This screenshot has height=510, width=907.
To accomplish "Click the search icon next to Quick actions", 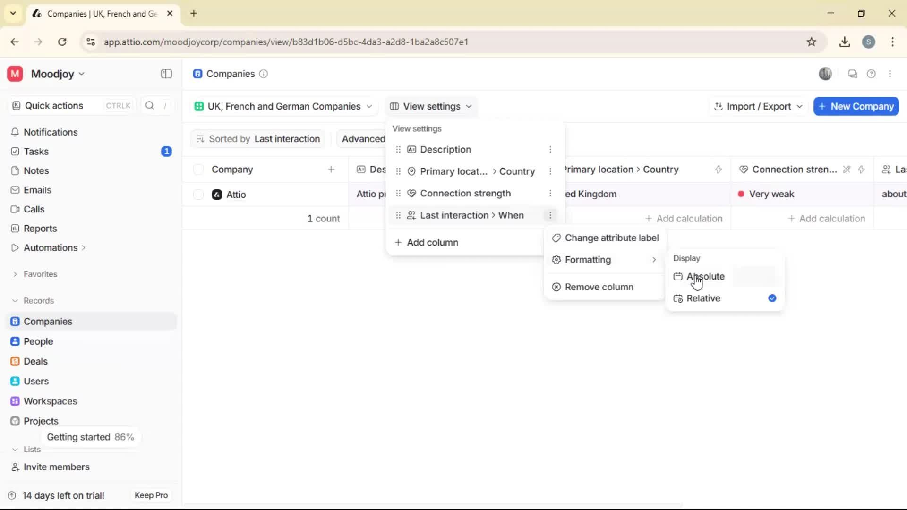I will point(149,105).
